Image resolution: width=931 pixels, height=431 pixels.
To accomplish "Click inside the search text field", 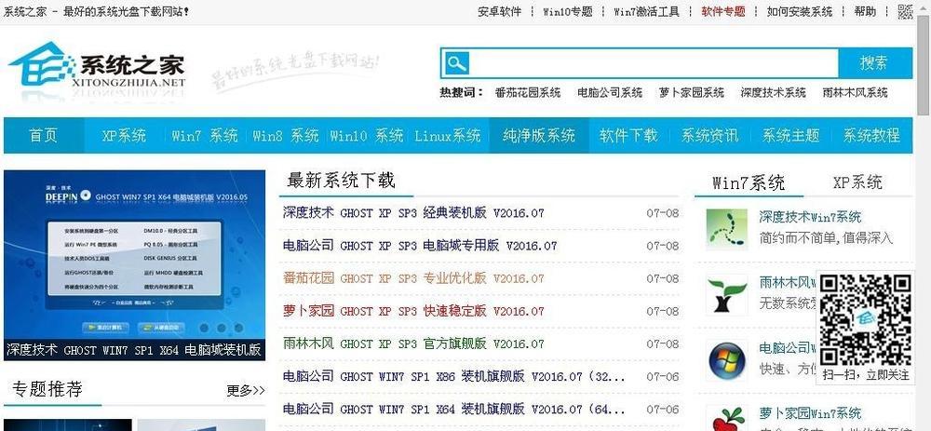I will 654,63.
